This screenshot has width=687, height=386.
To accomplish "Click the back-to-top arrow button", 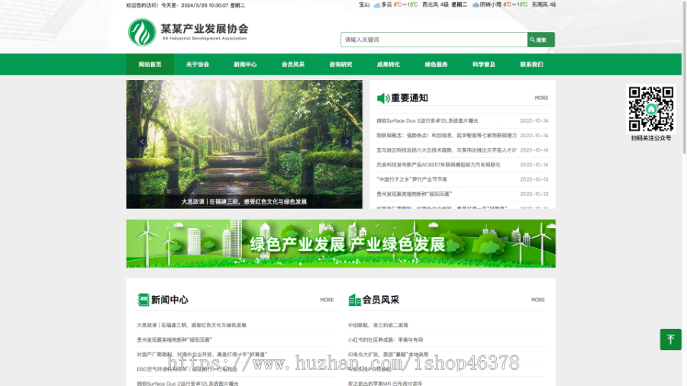I will [671, 339].
